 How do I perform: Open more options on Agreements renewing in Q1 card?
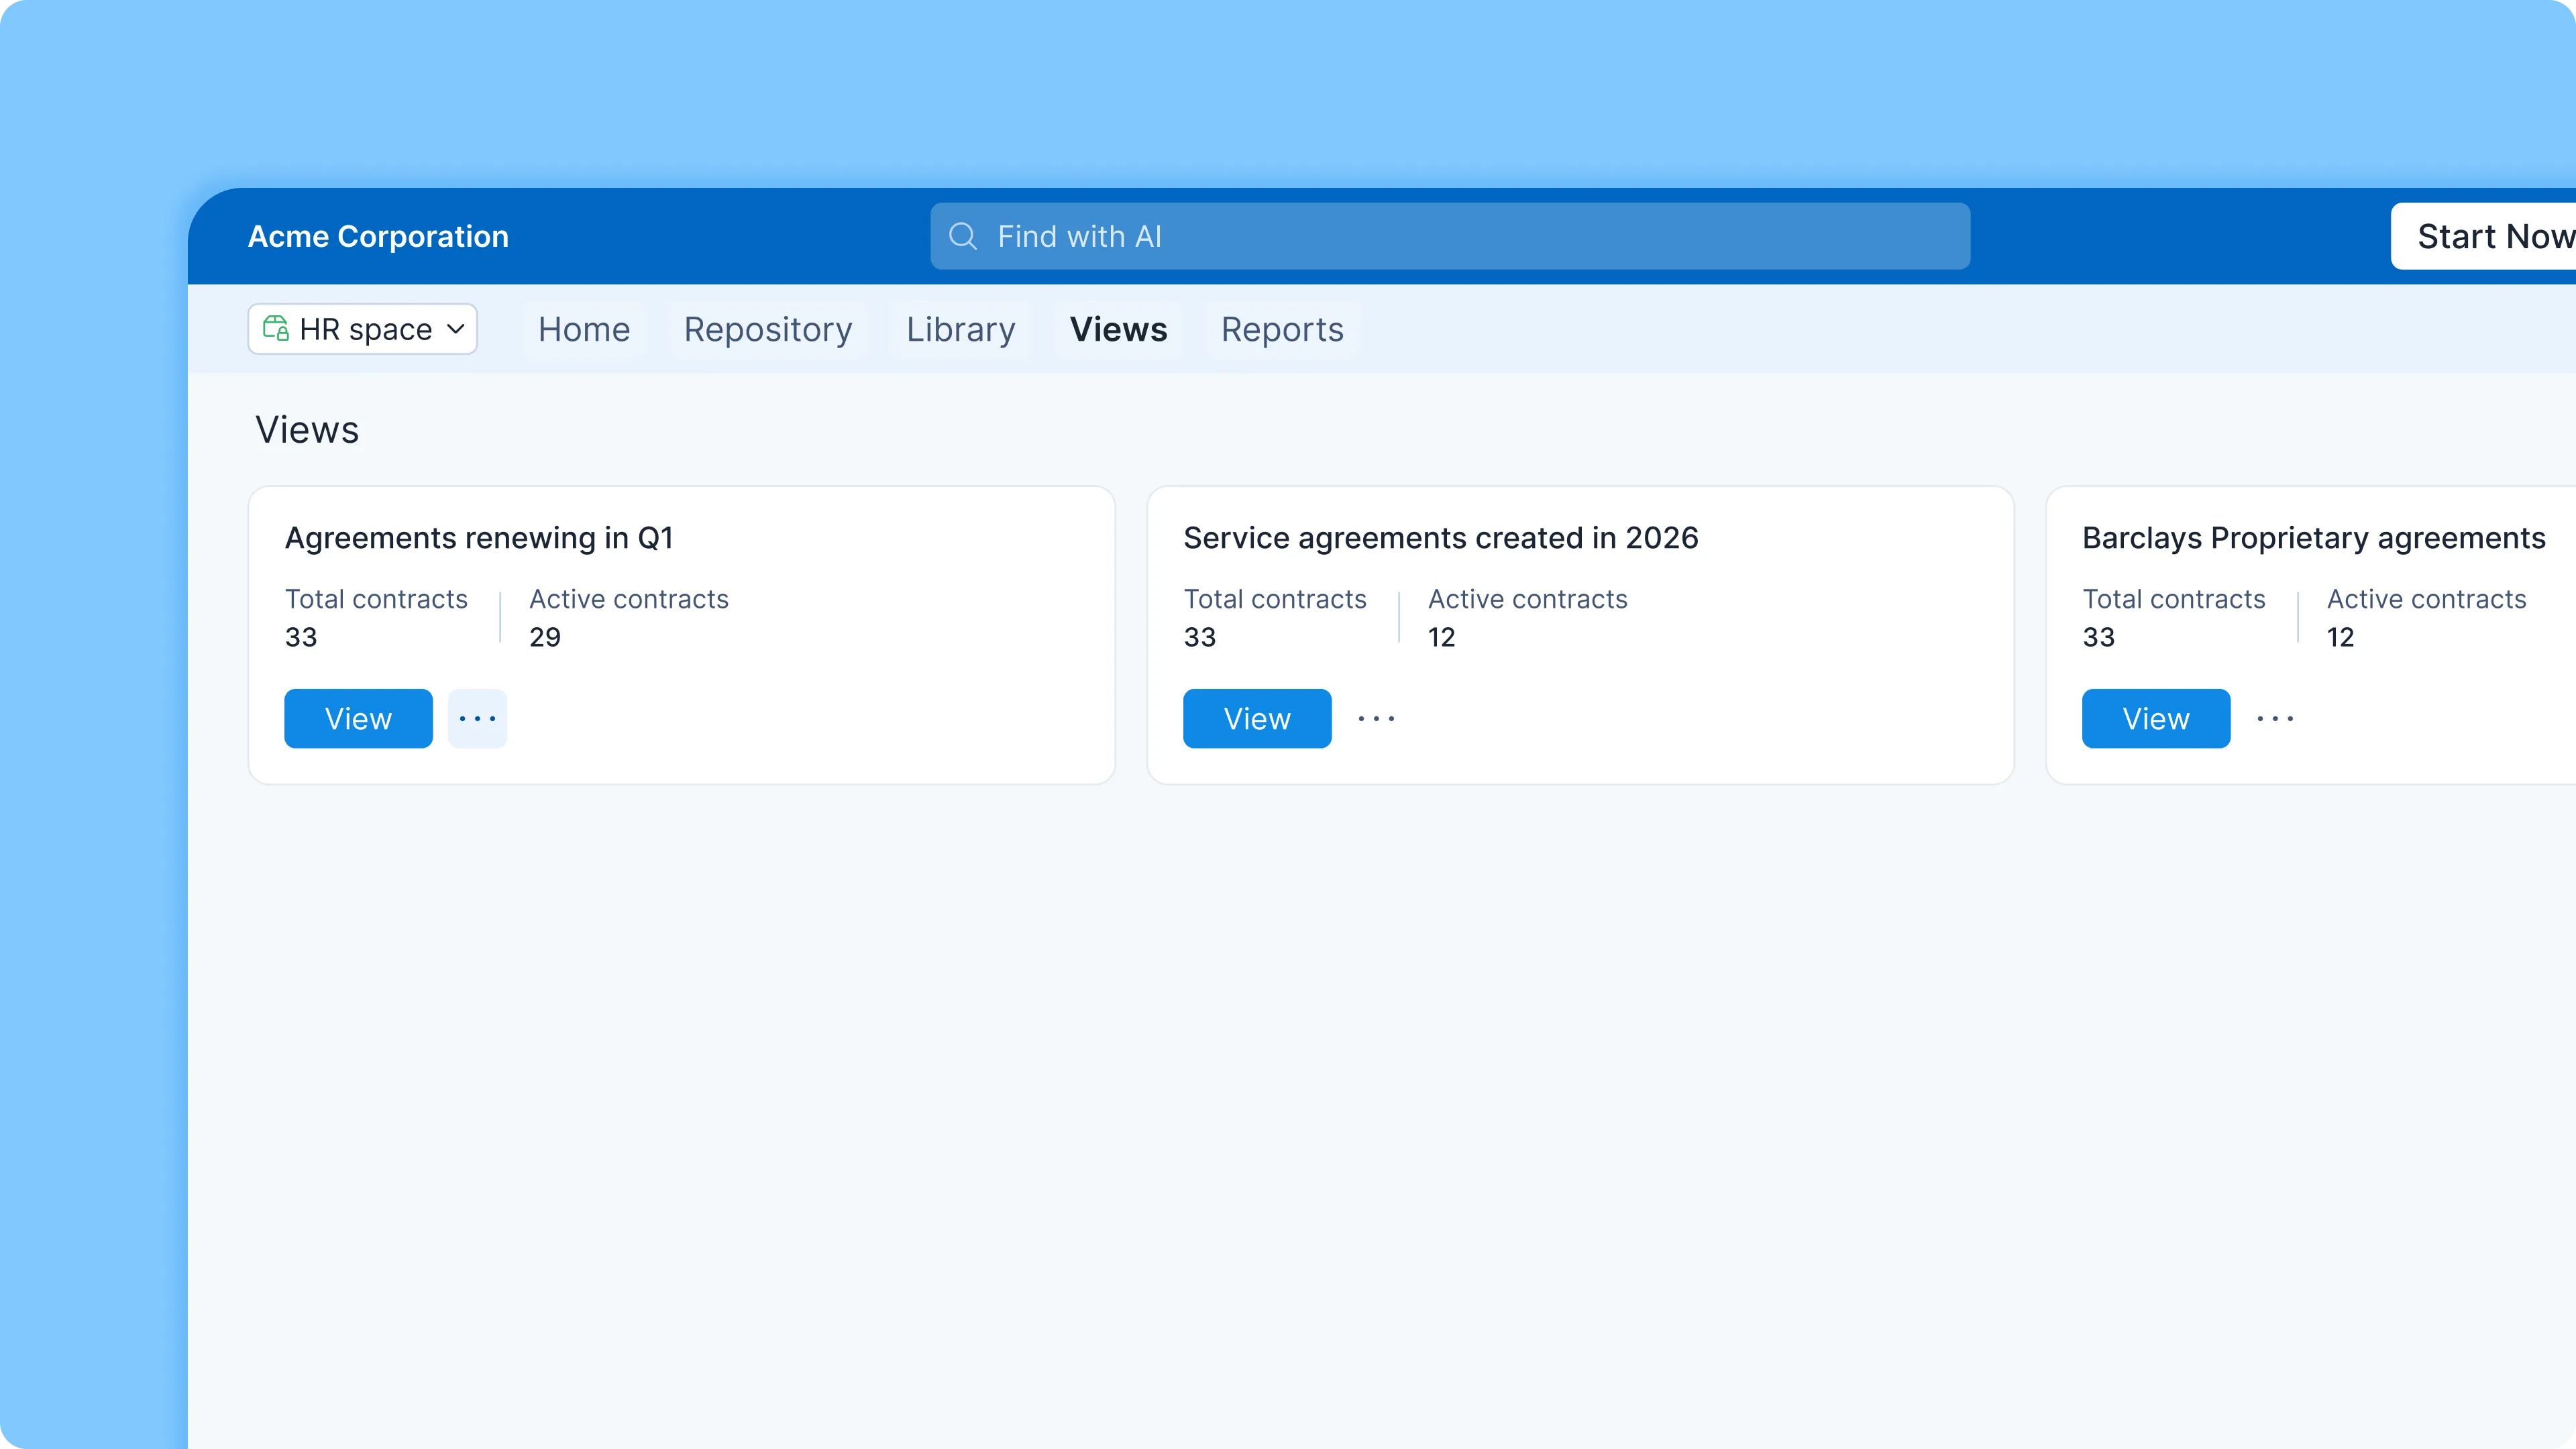coord(477,718)
